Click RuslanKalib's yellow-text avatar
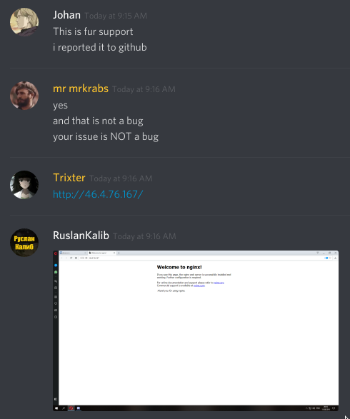The image size is (350, 419). point(24,243)
